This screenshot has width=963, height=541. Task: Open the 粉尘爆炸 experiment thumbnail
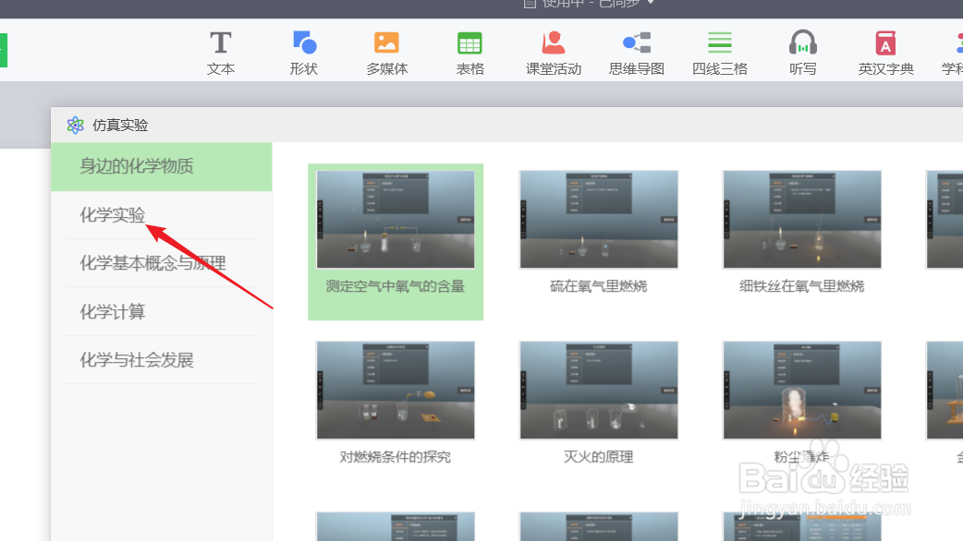coord(802,391)
